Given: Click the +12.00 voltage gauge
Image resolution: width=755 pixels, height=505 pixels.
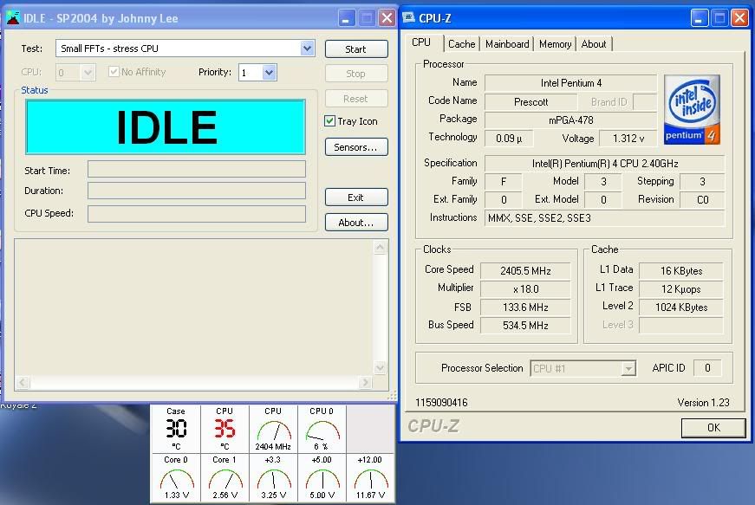Looking at the screenshot, I should pos(370,477).
